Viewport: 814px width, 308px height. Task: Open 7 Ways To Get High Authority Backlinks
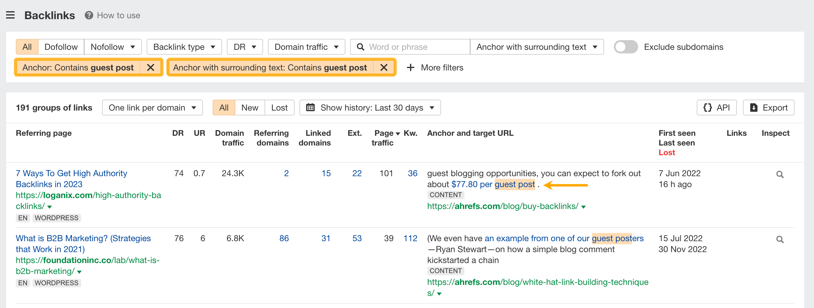(x=71, y=179)
